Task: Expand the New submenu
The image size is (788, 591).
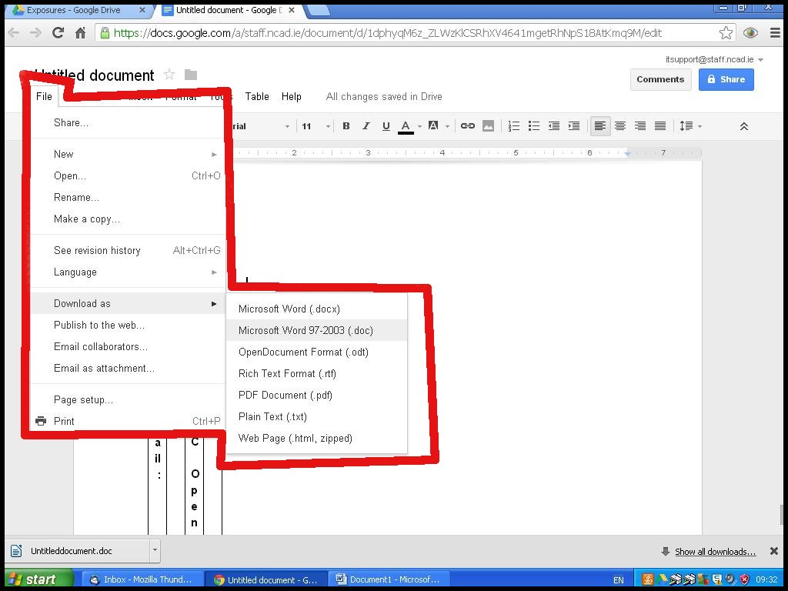Action: (128, 154)
